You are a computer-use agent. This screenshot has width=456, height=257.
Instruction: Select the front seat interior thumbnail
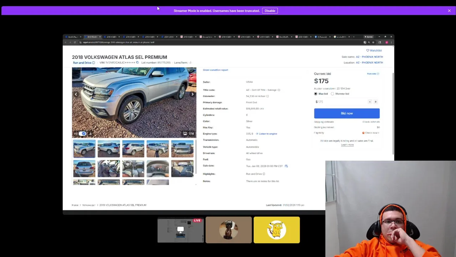(109, 168)
